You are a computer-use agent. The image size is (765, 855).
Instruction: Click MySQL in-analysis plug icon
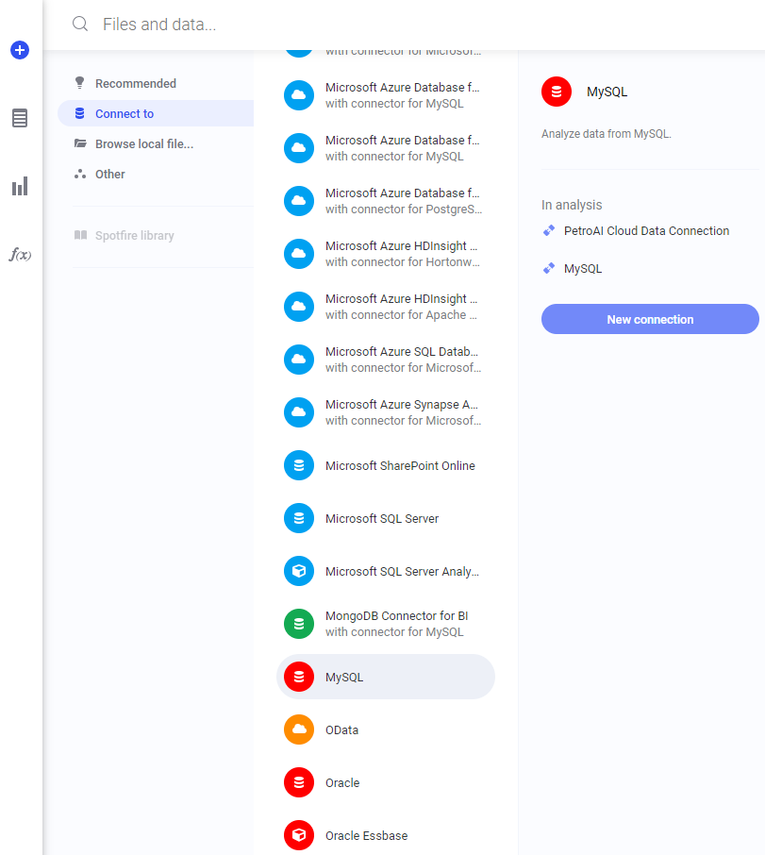coord(549,268)
